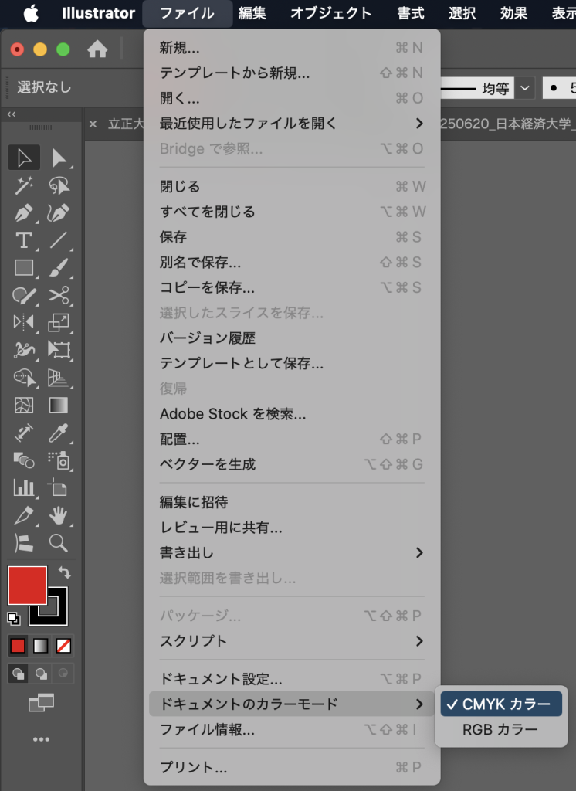Choose Adobe Stock を検索... item
This screenshot has width=576, height=791.
tap(292, 414)
